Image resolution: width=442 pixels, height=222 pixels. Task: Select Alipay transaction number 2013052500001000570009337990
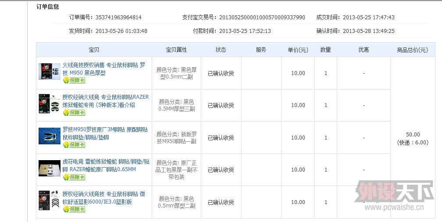262,18
